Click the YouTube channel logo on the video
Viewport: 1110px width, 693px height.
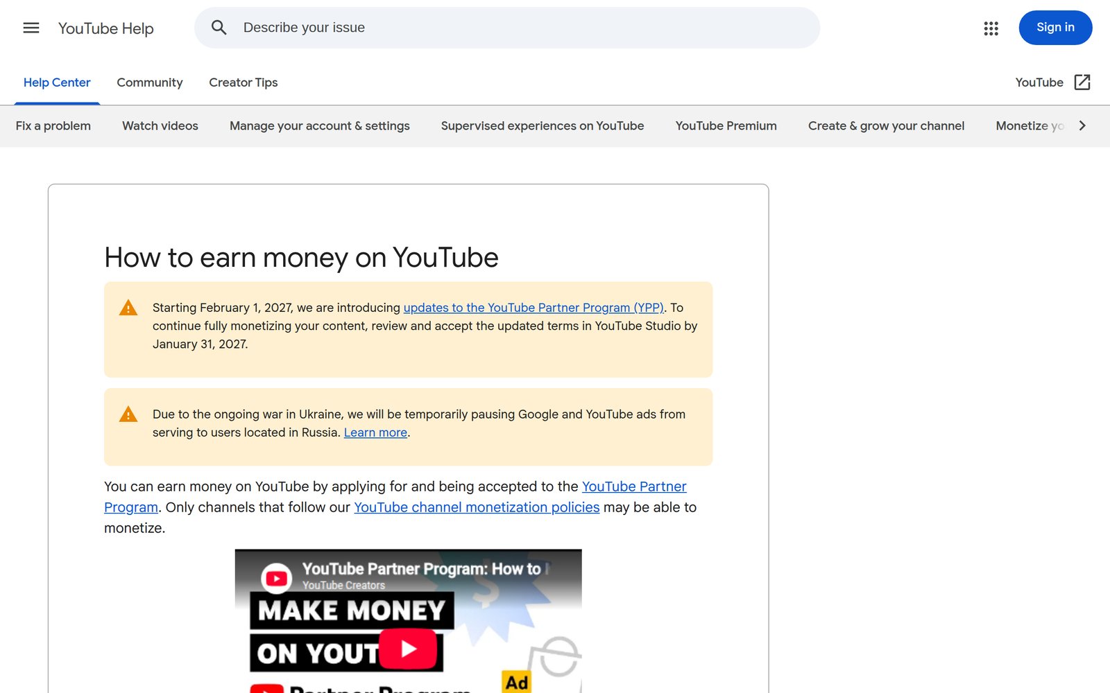(276, 578)
